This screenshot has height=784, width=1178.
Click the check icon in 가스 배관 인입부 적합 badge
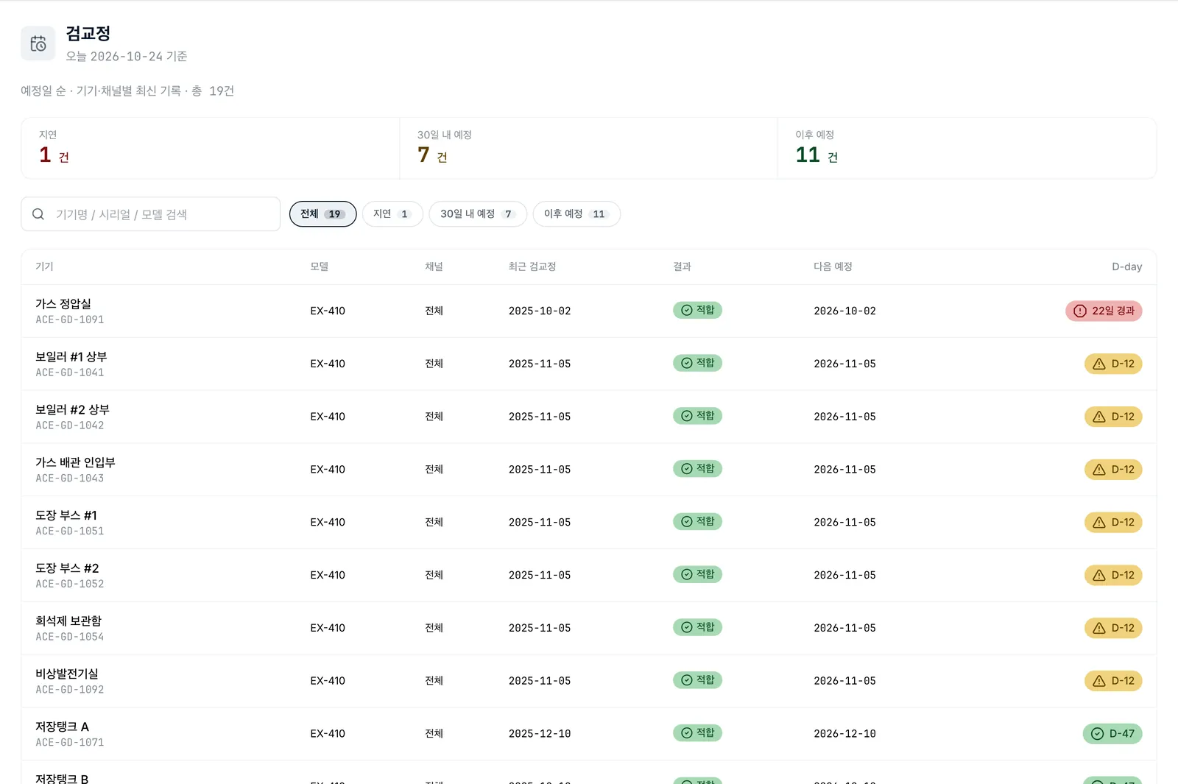[687, 468]
